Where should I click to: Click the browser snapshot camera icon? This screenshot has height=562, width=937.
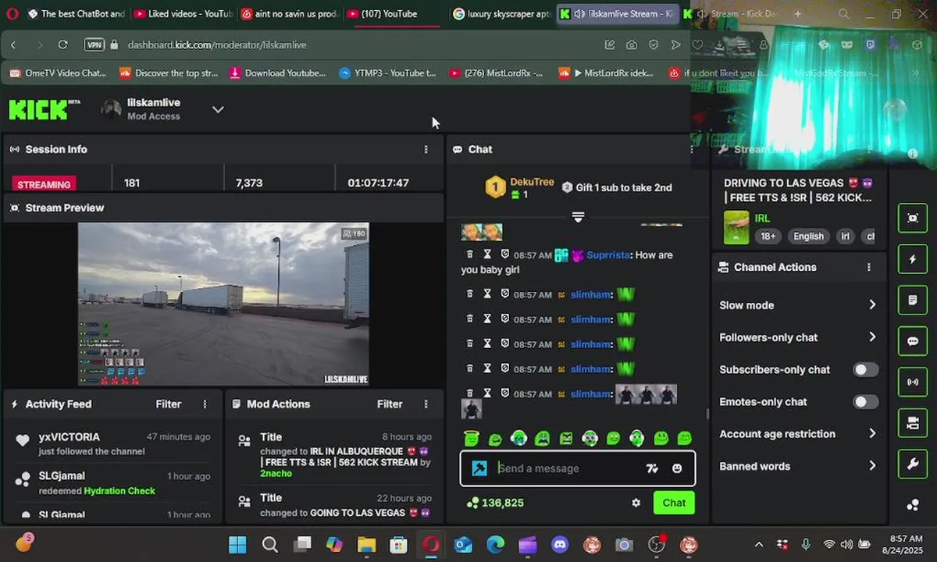[631, 44]
